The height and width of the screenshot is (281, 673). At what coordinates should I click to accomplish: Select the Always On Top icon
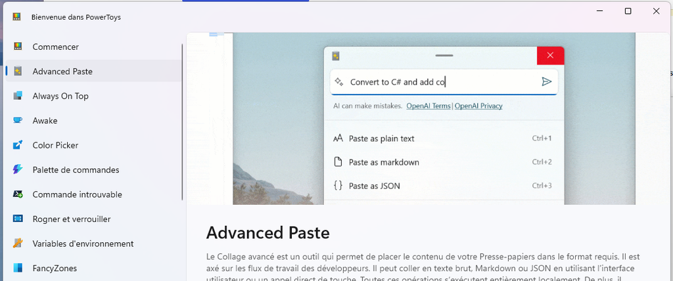pyautogui.click(x=18, y=96)
